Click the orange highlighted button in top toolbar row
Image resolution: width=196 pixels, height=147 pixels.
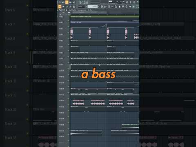coord(67,2)
